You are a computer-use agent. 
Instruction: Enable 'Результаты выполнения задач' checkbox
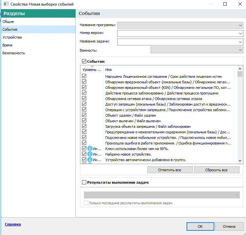(x=84, y=182)
